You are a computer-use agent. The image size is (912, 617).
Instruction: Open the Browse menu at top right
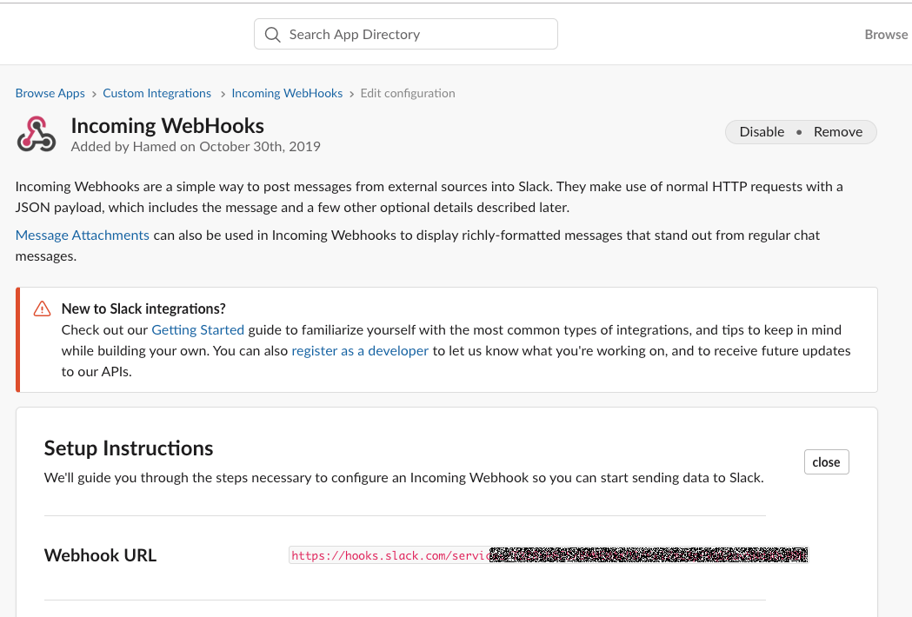[x=886, y=34]
